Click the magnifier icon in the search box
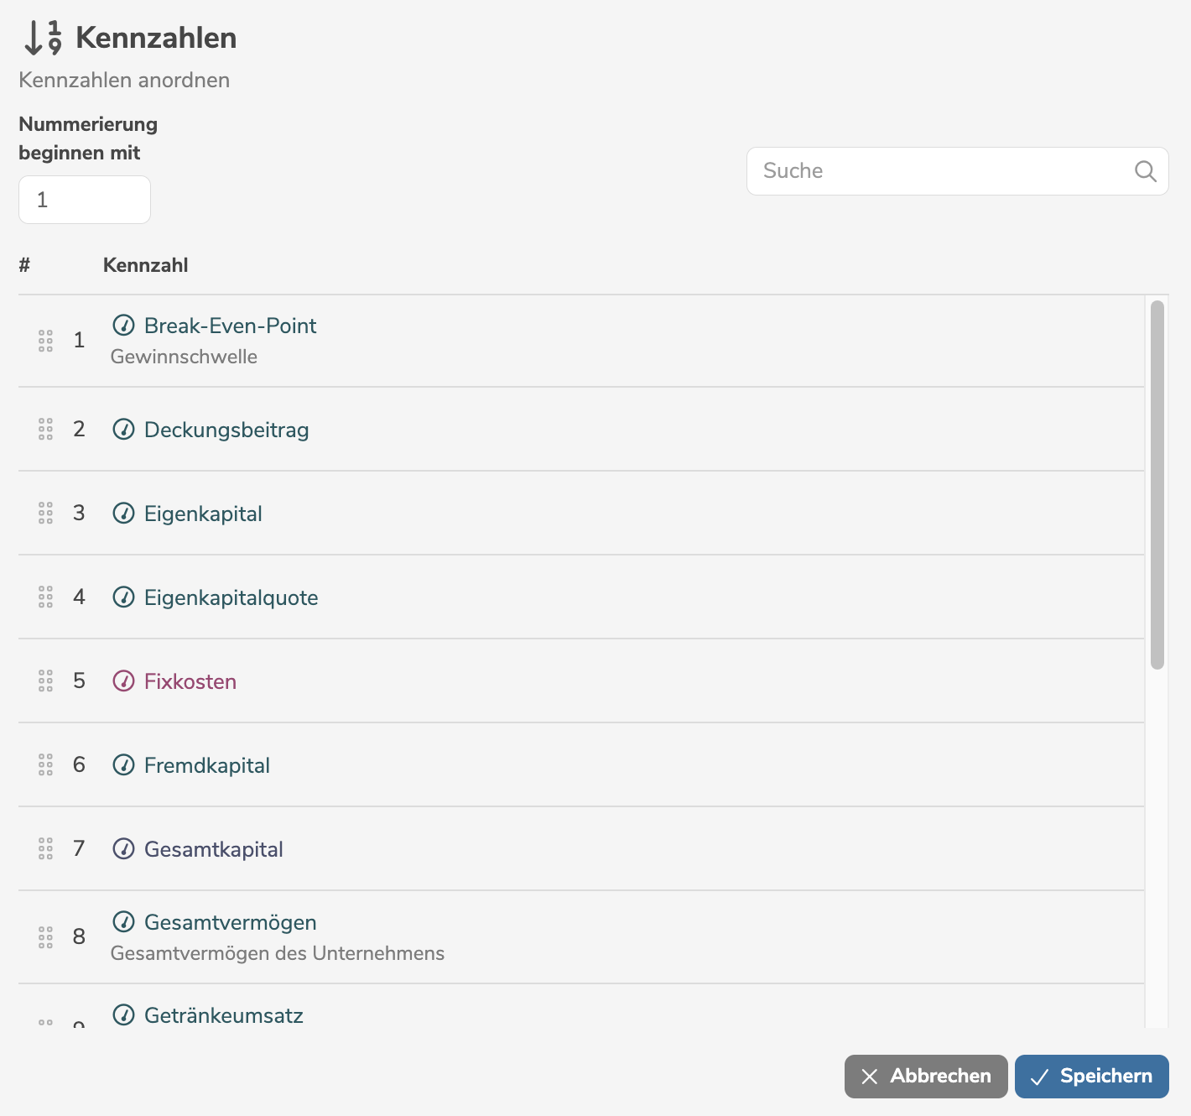This screenshot has width=1191, height=1116. pos(1145,171)
